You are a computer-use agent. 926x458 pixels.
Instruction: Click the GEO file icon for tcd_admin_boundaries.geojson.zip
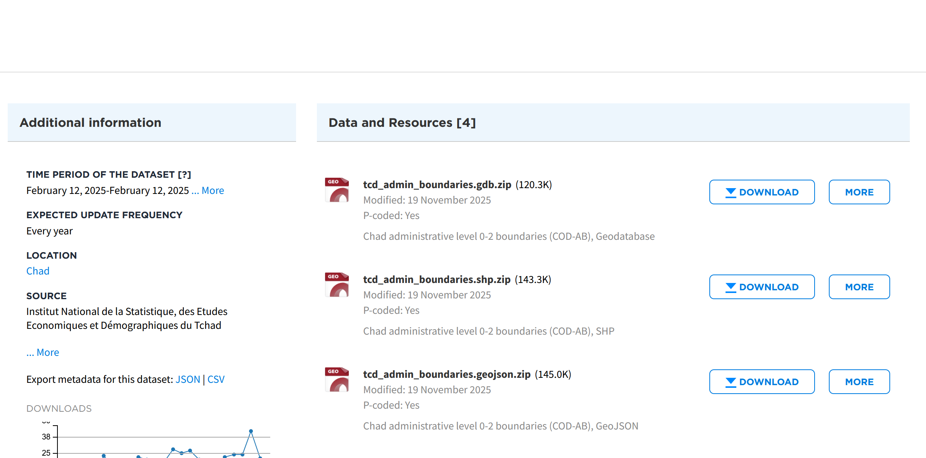click(337, 380)
